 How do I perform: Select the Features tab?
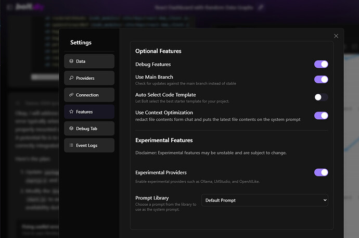[89, 112]
